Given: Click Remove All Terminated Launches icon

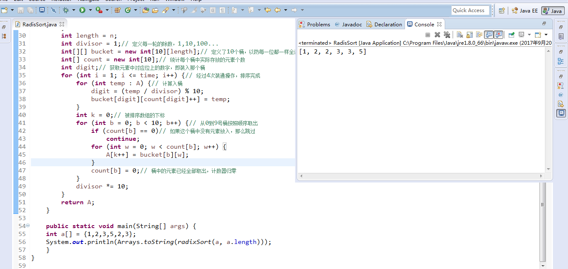Looking at the screenshot, I should (x=447, y=35).
